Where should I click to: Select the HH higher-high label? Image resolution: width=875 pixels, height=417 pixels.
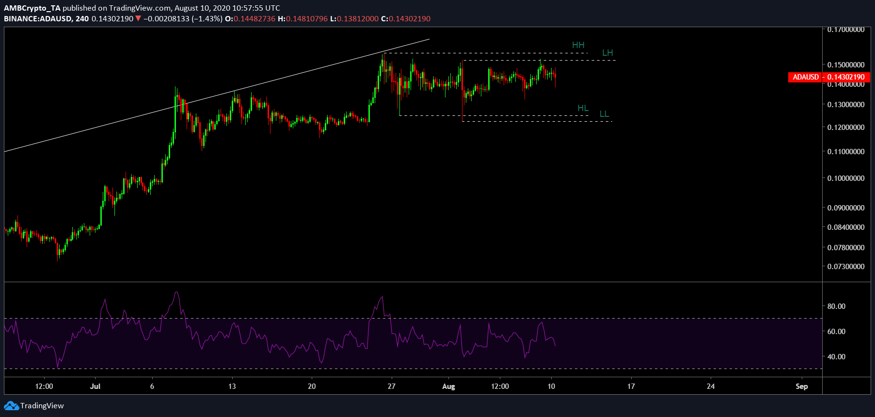(x=578, y=45)
